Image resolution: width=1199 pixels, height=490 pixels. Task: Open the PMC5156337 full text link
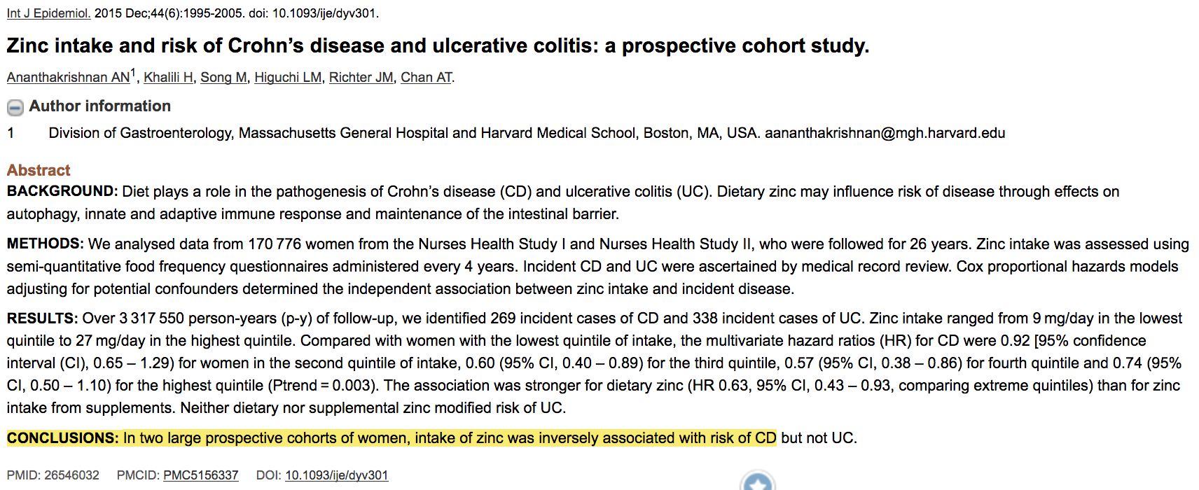click(200, 475)
